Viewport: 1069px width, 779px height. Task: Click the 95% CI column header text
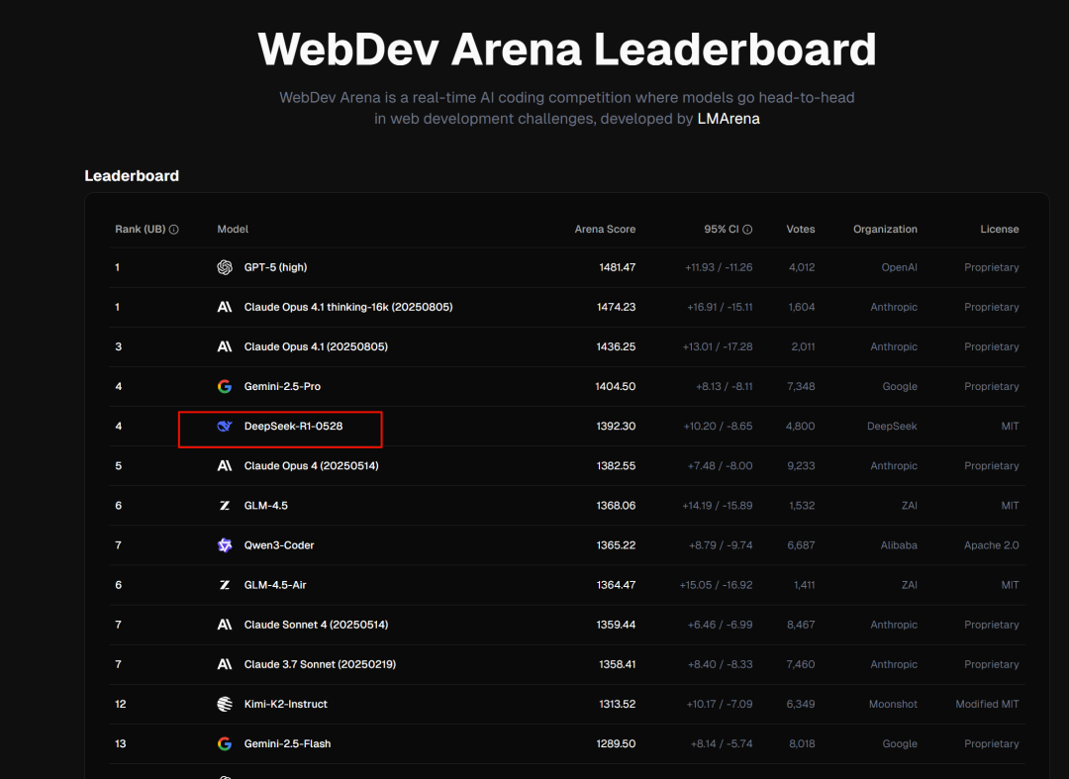pos(722,229)
